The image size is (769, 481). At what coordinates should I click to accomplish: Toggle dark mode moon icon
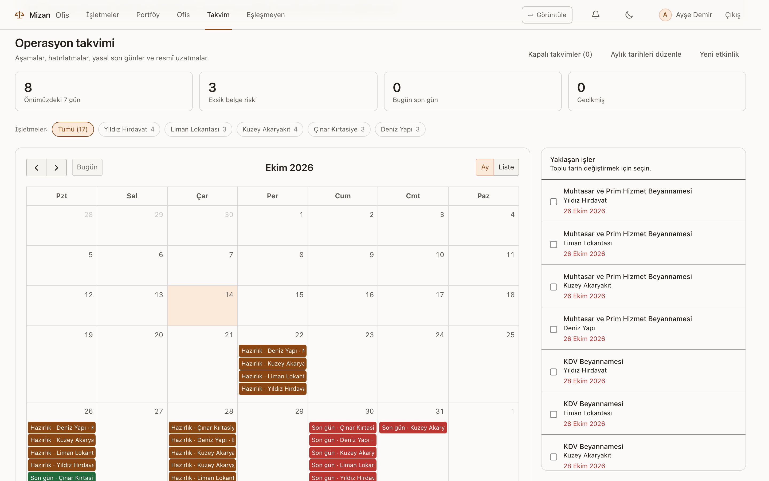(629, 15)
